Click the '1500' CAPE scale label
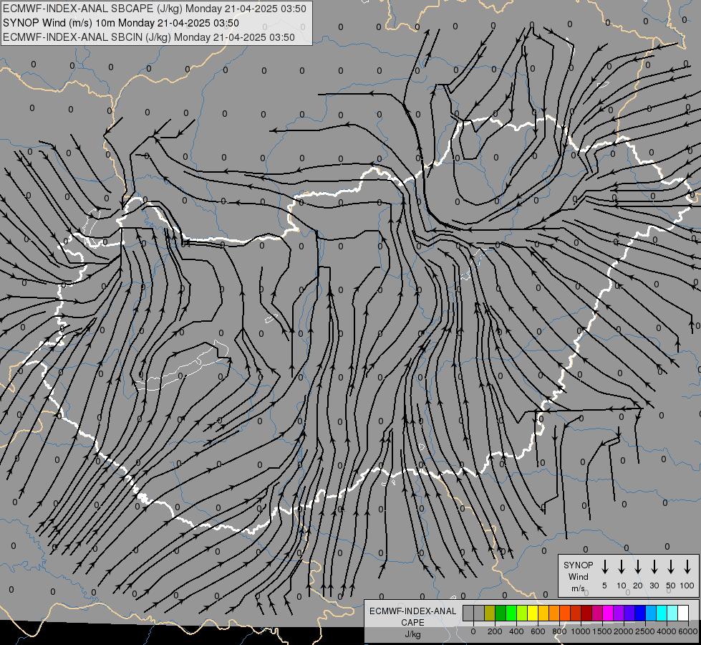Image resolution: width=701 pixels, height=645 pixels. pyautogui.click(x=601, y=631)
